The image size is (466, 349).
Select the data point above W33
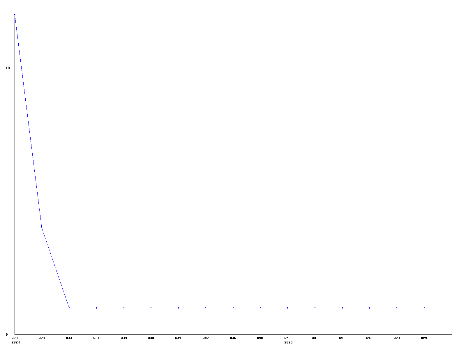tap(69, 308)
